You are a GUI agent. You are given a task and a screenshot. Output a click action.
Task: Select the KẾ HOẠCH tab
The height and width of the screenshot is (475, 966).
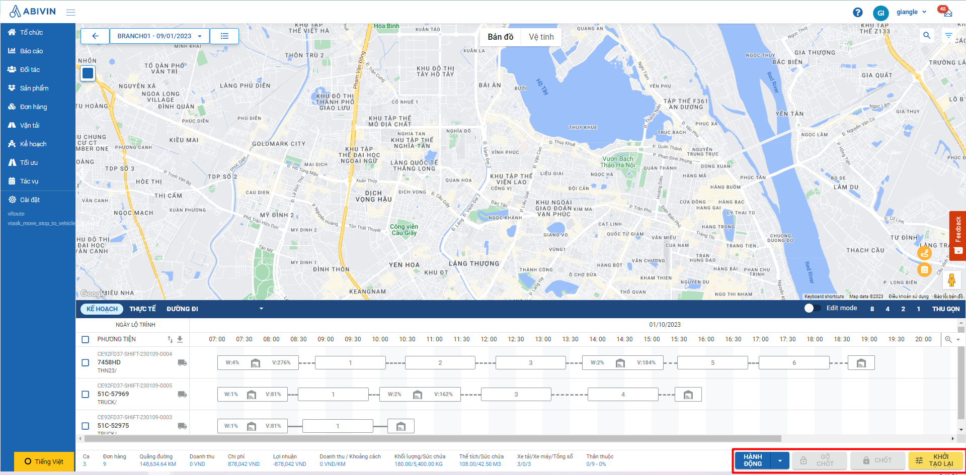click(102, 309)
